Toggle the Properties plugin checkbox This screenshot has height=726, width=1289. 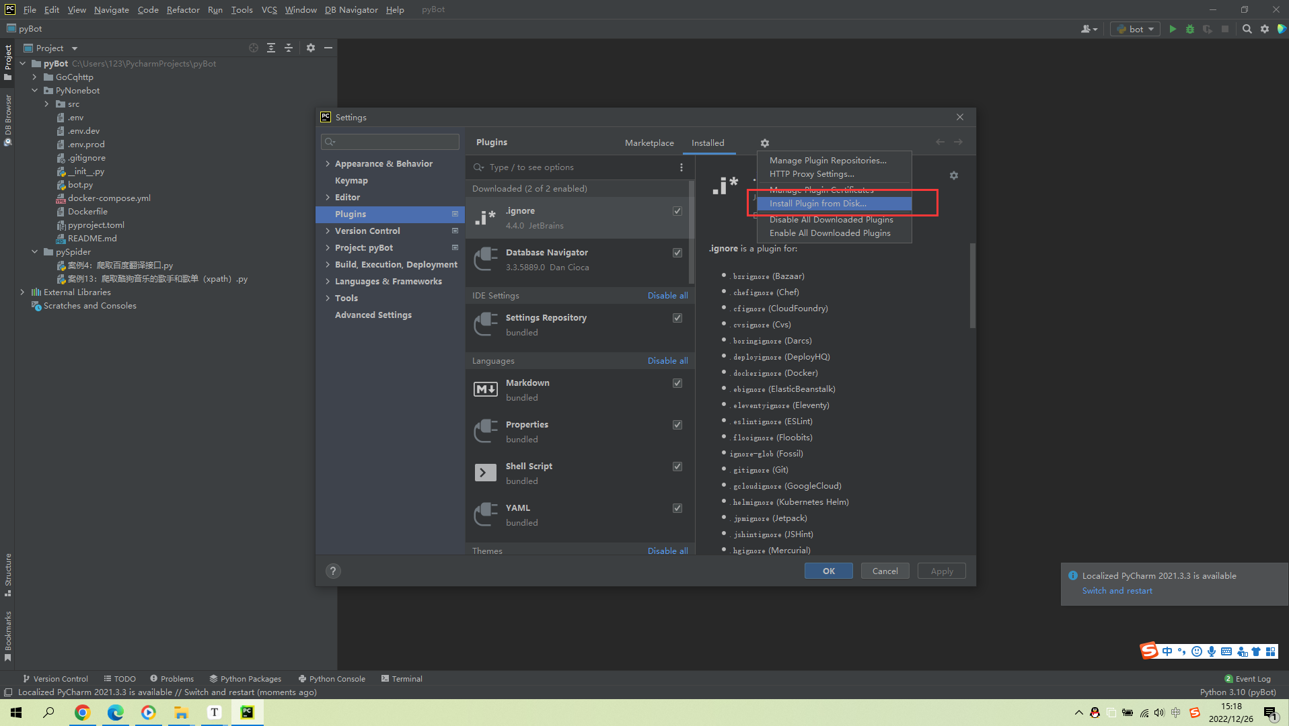point(677,425)
